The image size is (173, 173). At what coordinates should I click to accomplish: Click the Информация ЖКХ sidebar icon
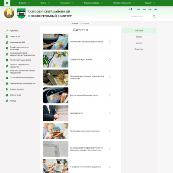point(7,42)
